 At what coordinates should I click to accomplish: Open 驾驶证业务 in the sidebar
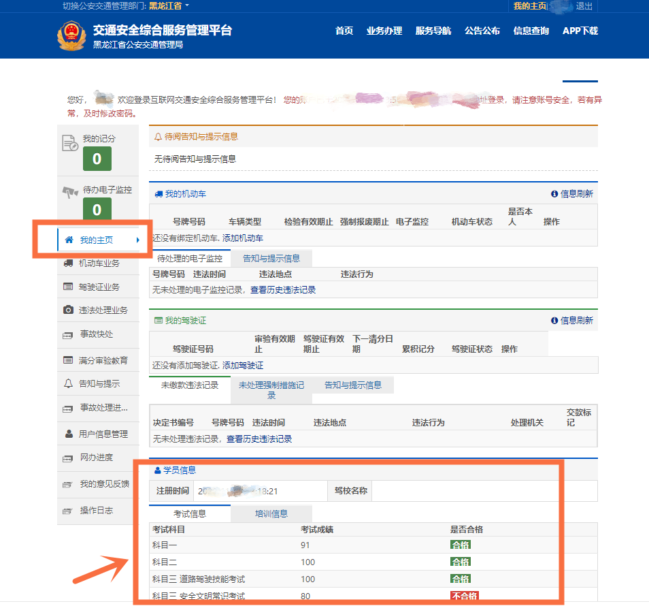(x=99, y=287)
